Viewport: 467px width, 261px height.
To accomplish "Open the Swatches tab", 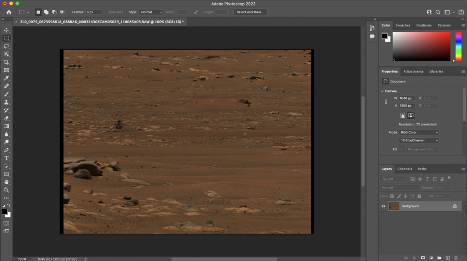I will [403, 25].
